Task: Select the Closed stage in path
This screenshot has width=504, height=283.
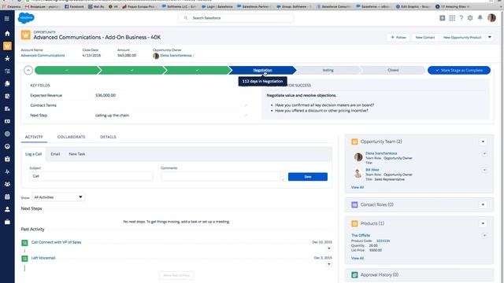Action: (393, 70)
